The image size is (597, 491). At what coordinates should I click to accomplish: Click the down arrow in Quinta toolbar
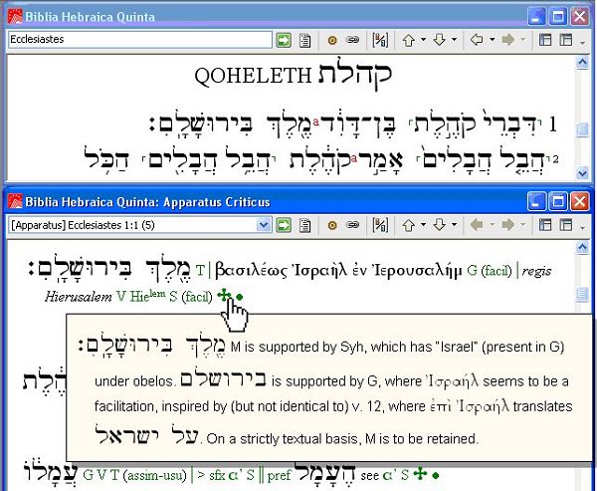(440, 40)
